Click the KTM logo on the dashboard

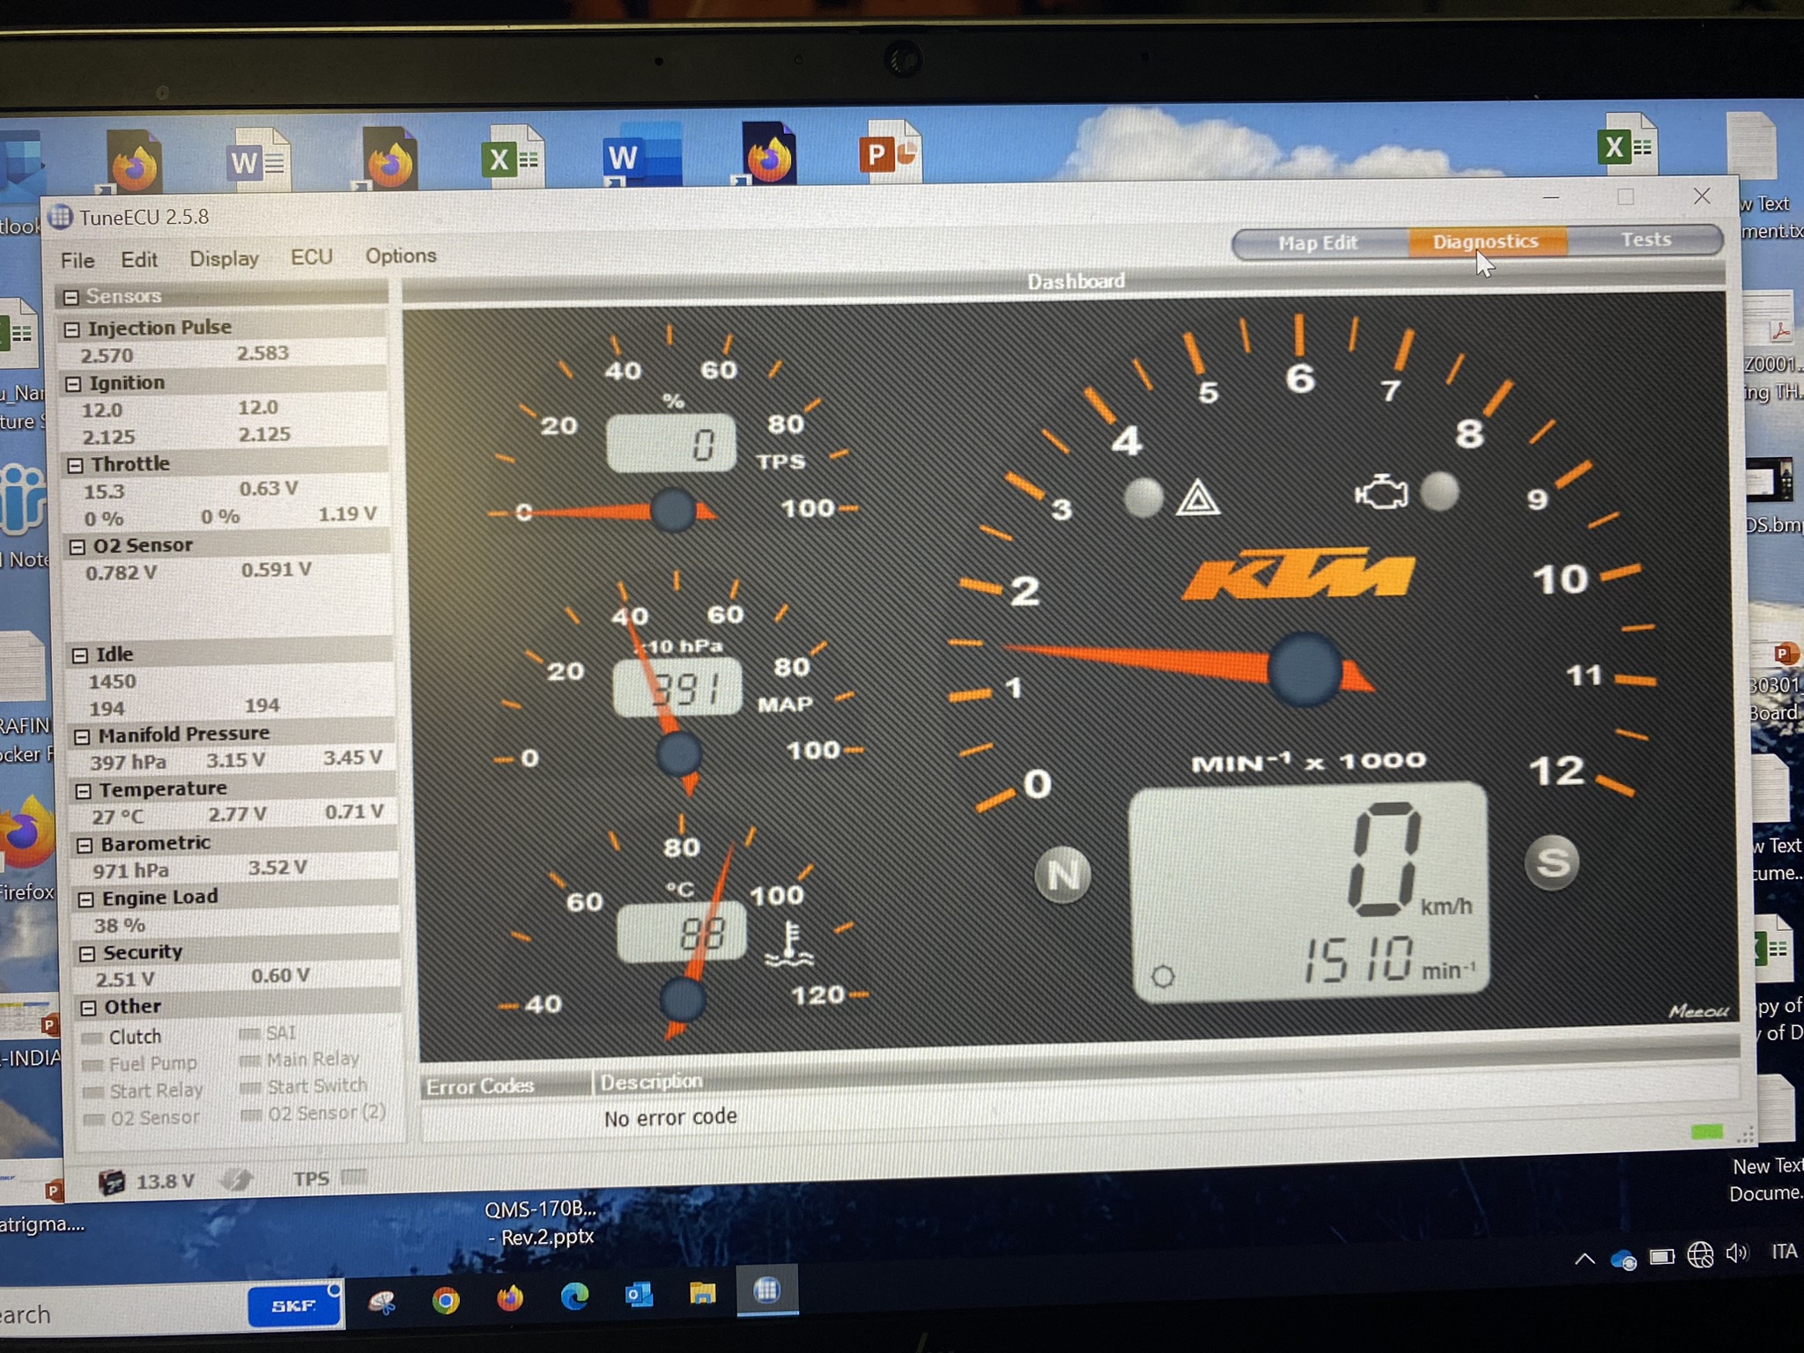tap(1298, 573)
